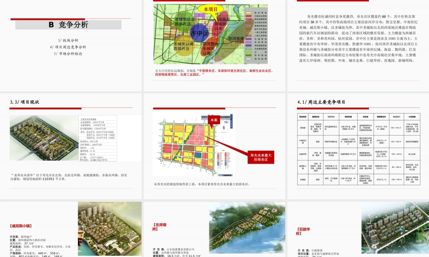429x257 pixels.
Task: Select the caption '从寿光市的规划用地性质上看…'
Action: 202,184
